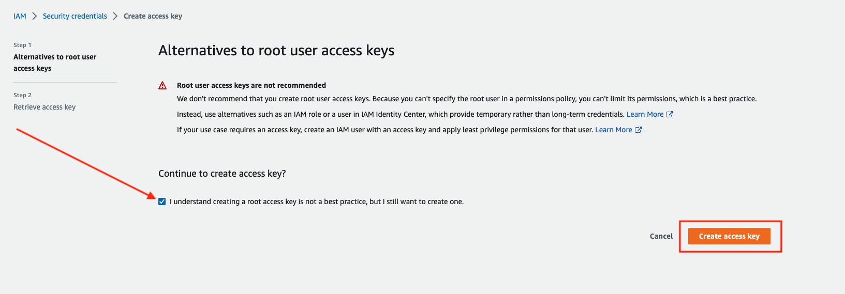Click breadcrumb chevron before Create access key
This screenshot has width=845, height=294.
click(x=115, y=16)
